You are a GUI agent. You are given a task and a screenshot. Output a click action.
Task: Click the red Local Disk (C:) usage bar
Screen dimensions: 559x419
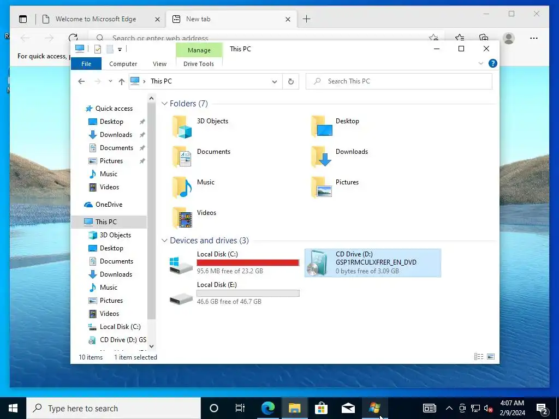(x=248, y=262)
